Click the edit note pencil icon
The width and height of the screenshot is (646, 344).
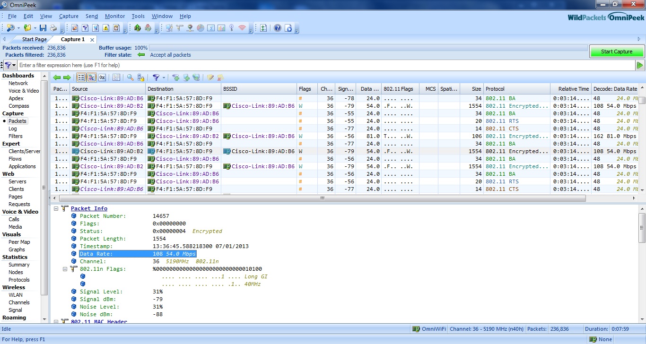tap(210, 77)
